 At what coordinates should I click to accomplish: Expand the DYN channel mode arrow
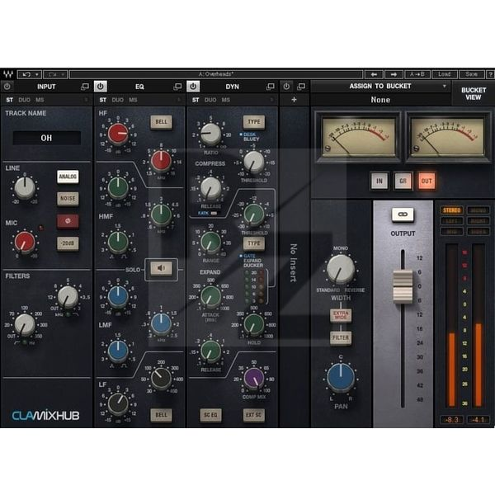(x=271, y=100)
